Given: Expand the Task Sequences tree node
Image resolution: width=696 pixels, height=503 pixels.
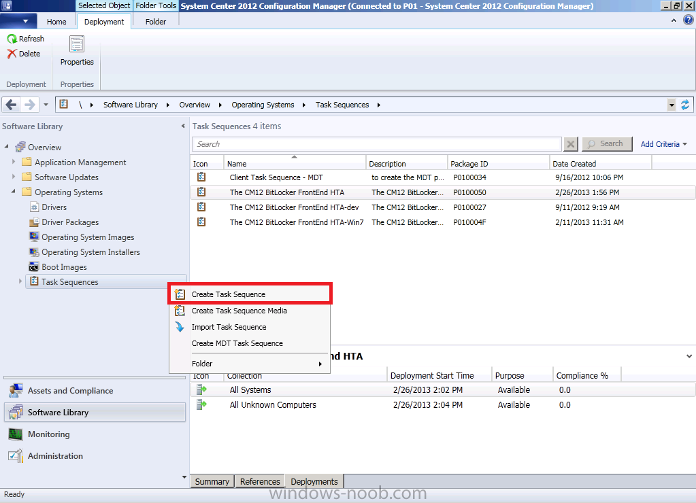Looking at the screenshot, I should click(x=20, y=281).
